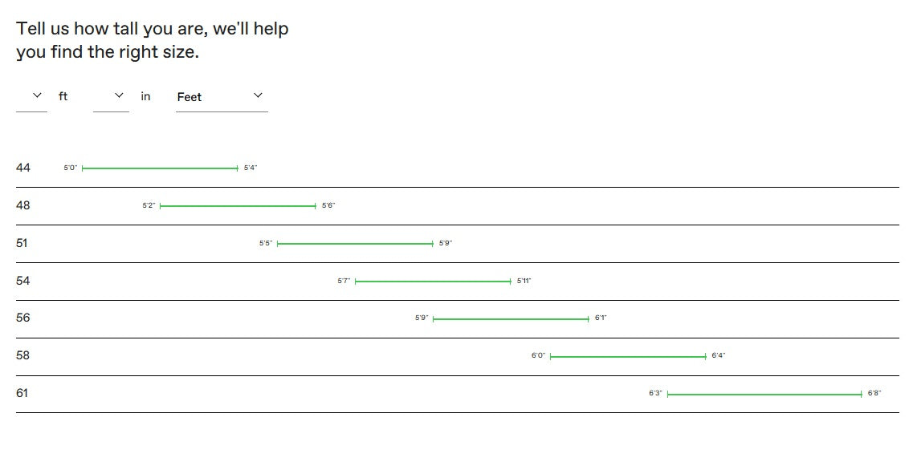Select the size 58 label
Viewport: 913px width, 470px height.
(x=23, y=355)
